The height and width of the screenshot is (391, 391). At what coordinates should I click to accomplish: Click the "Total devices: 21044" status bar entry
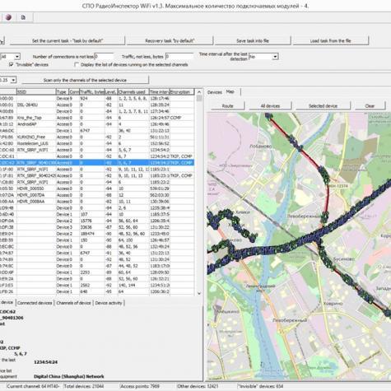point(84,386)
